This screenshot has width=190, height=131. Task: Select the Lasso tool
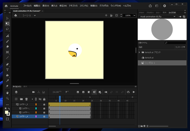coord(7,29)
